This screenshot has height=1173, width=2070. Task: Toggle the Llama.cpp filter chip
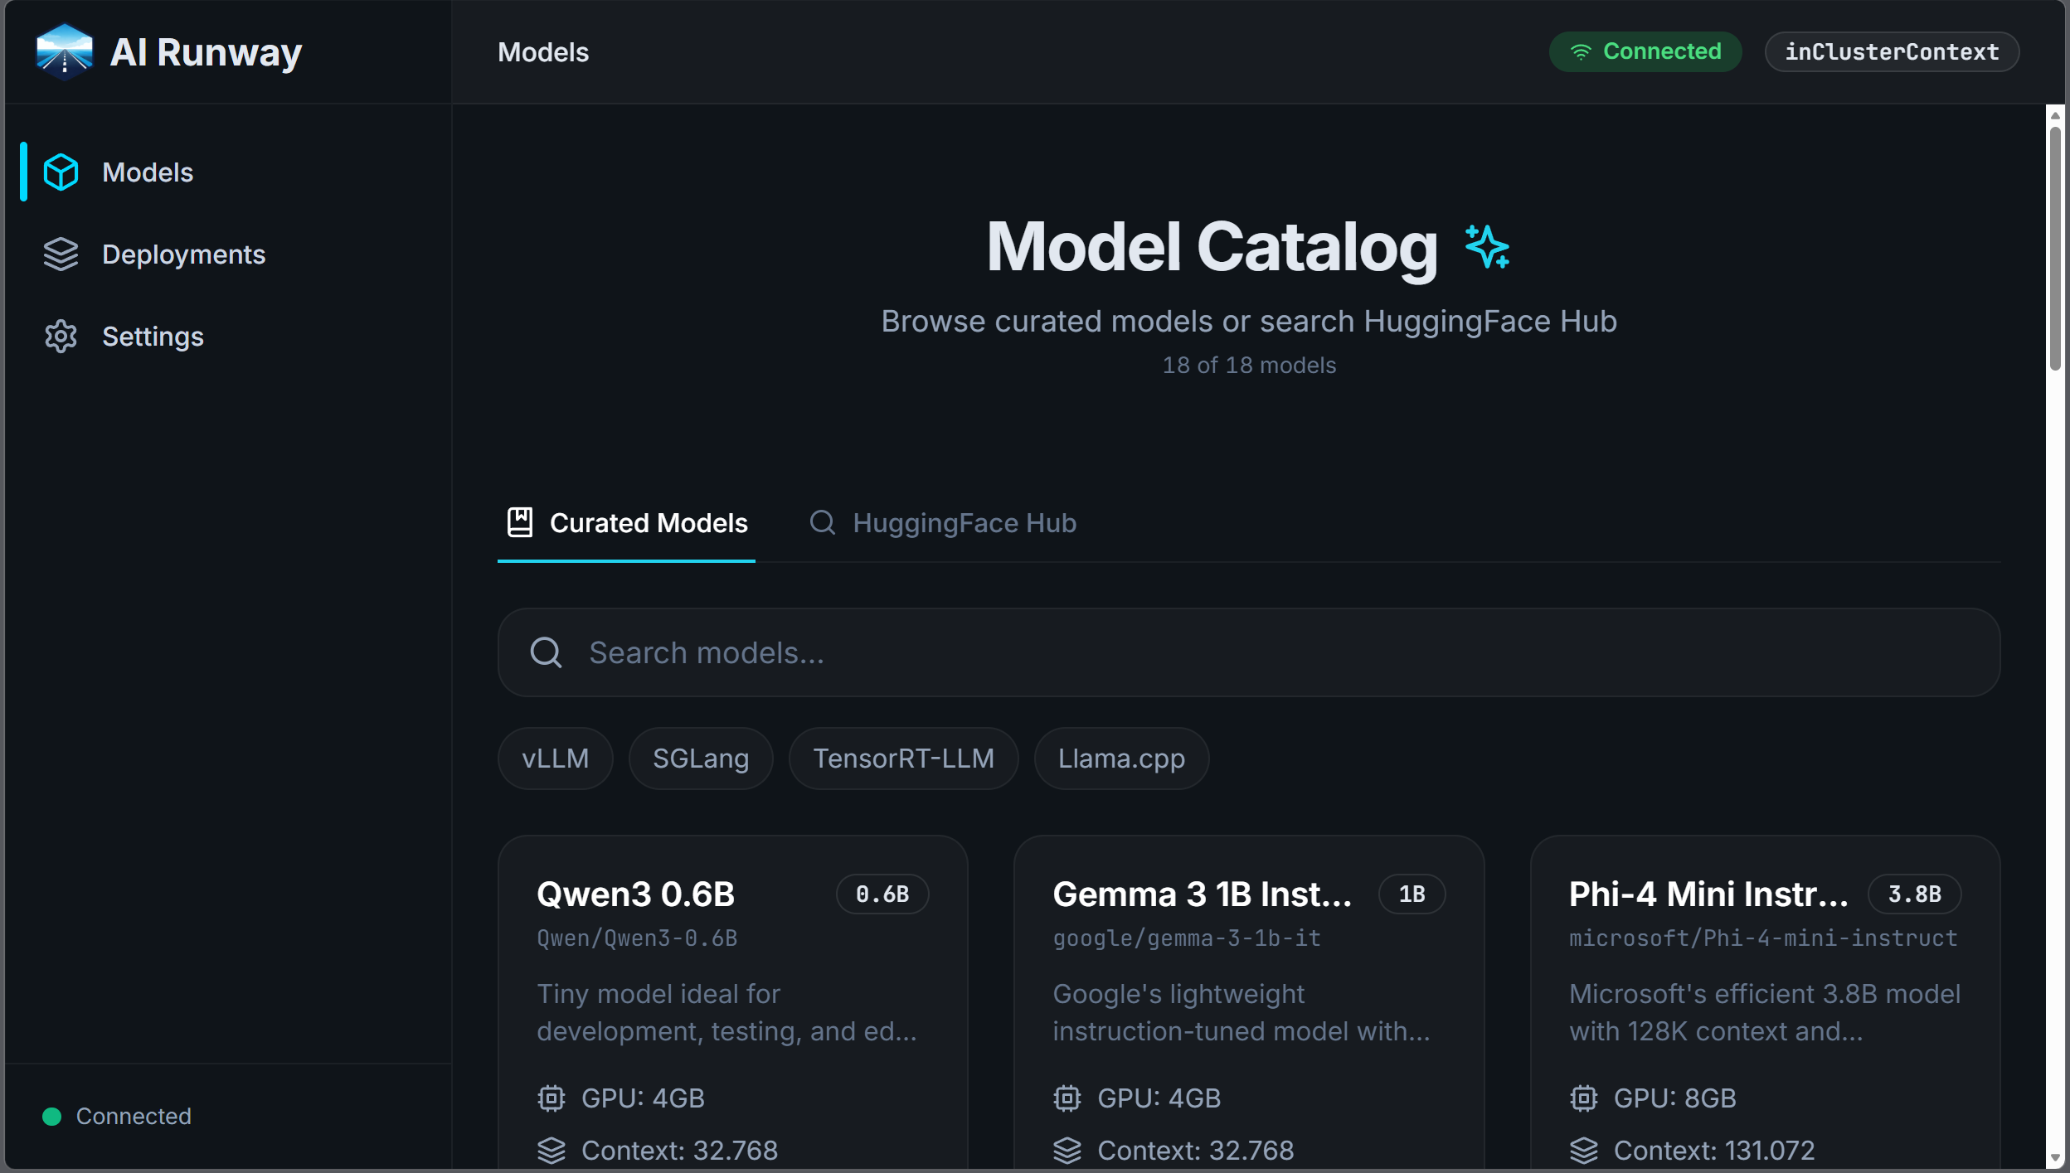pyautogui.click(x=1120, y=757)
